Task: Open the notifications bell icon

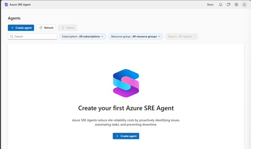Action: pos(221,4)
